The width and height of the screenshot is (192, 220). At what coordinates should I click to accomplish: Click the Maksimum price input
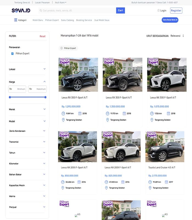(x=37, y=89)
